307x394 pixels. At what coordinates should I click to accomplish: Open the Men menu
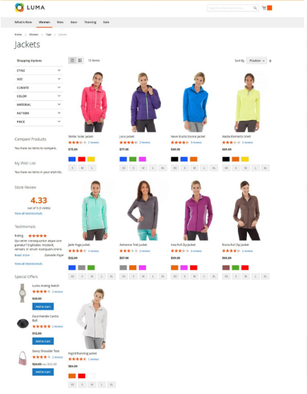60,22
